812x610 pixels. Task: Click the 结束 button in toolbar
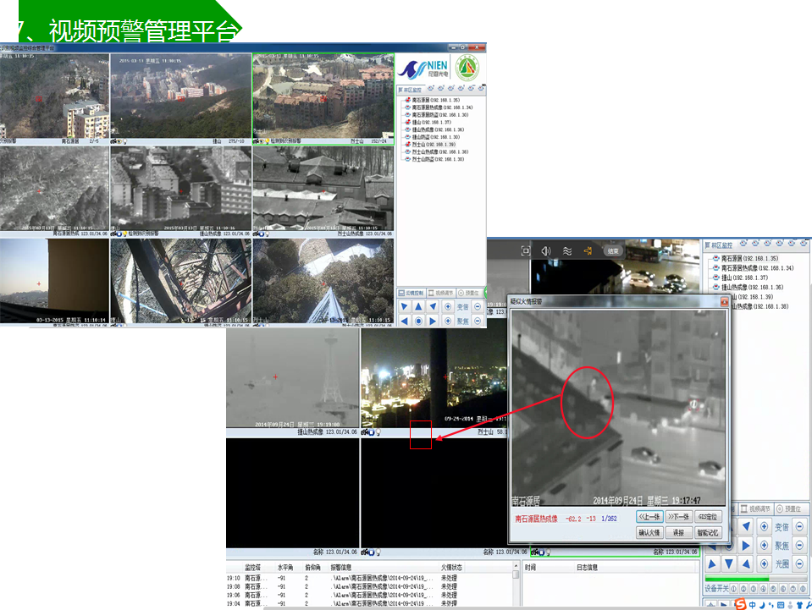[612, 251]
